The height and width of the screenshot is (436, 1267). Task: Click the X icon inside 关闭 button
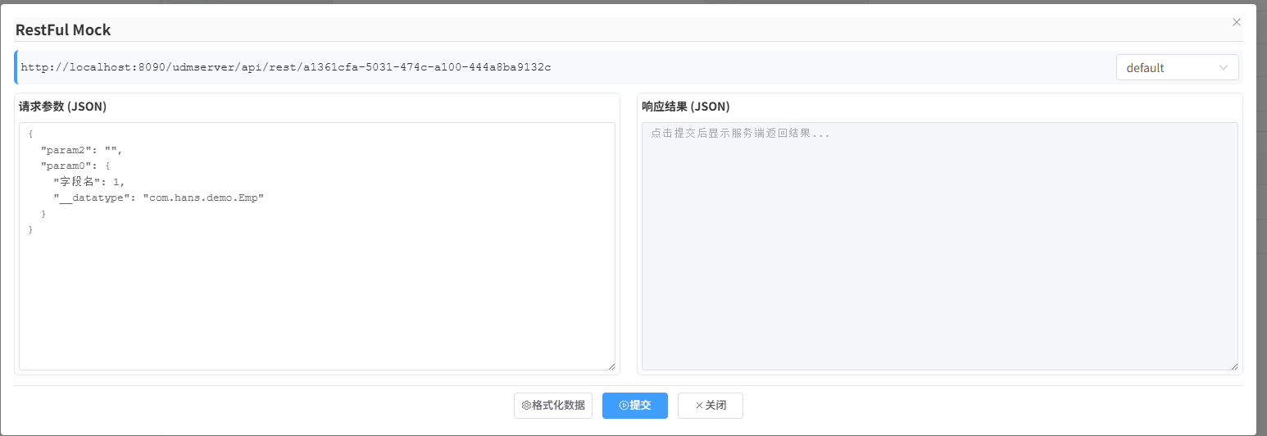coord(699,406)
